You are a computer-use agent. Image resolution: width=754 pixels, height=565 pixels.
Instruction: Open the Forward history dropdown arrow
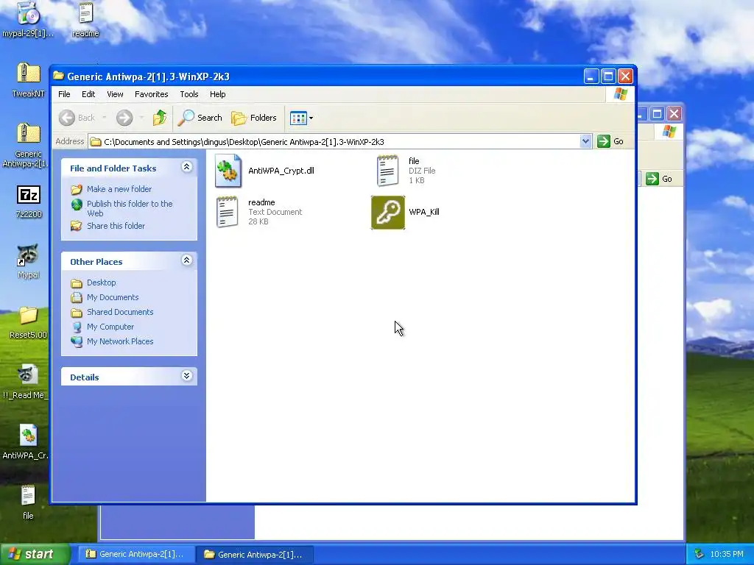[x=141, y=118]
